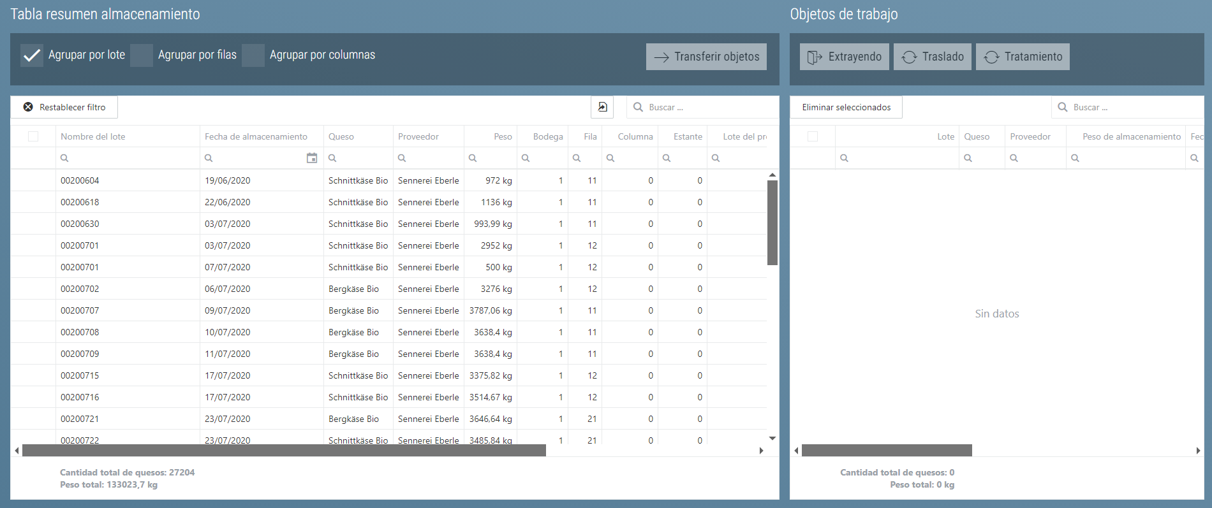Click the Extrayendo extraction button

[844, 57]
